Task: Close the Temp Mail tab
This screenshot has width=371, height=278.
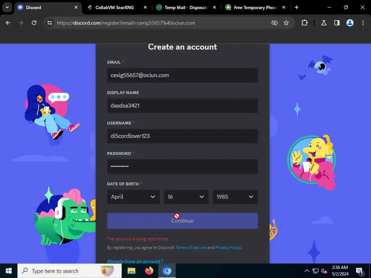Action: (x=214, y=7)
